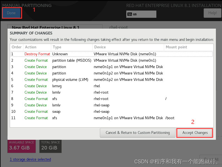The image size is (222, 167).
Task: Select row 5 physical volume (LVM)
Action: (x=112, y=80)
